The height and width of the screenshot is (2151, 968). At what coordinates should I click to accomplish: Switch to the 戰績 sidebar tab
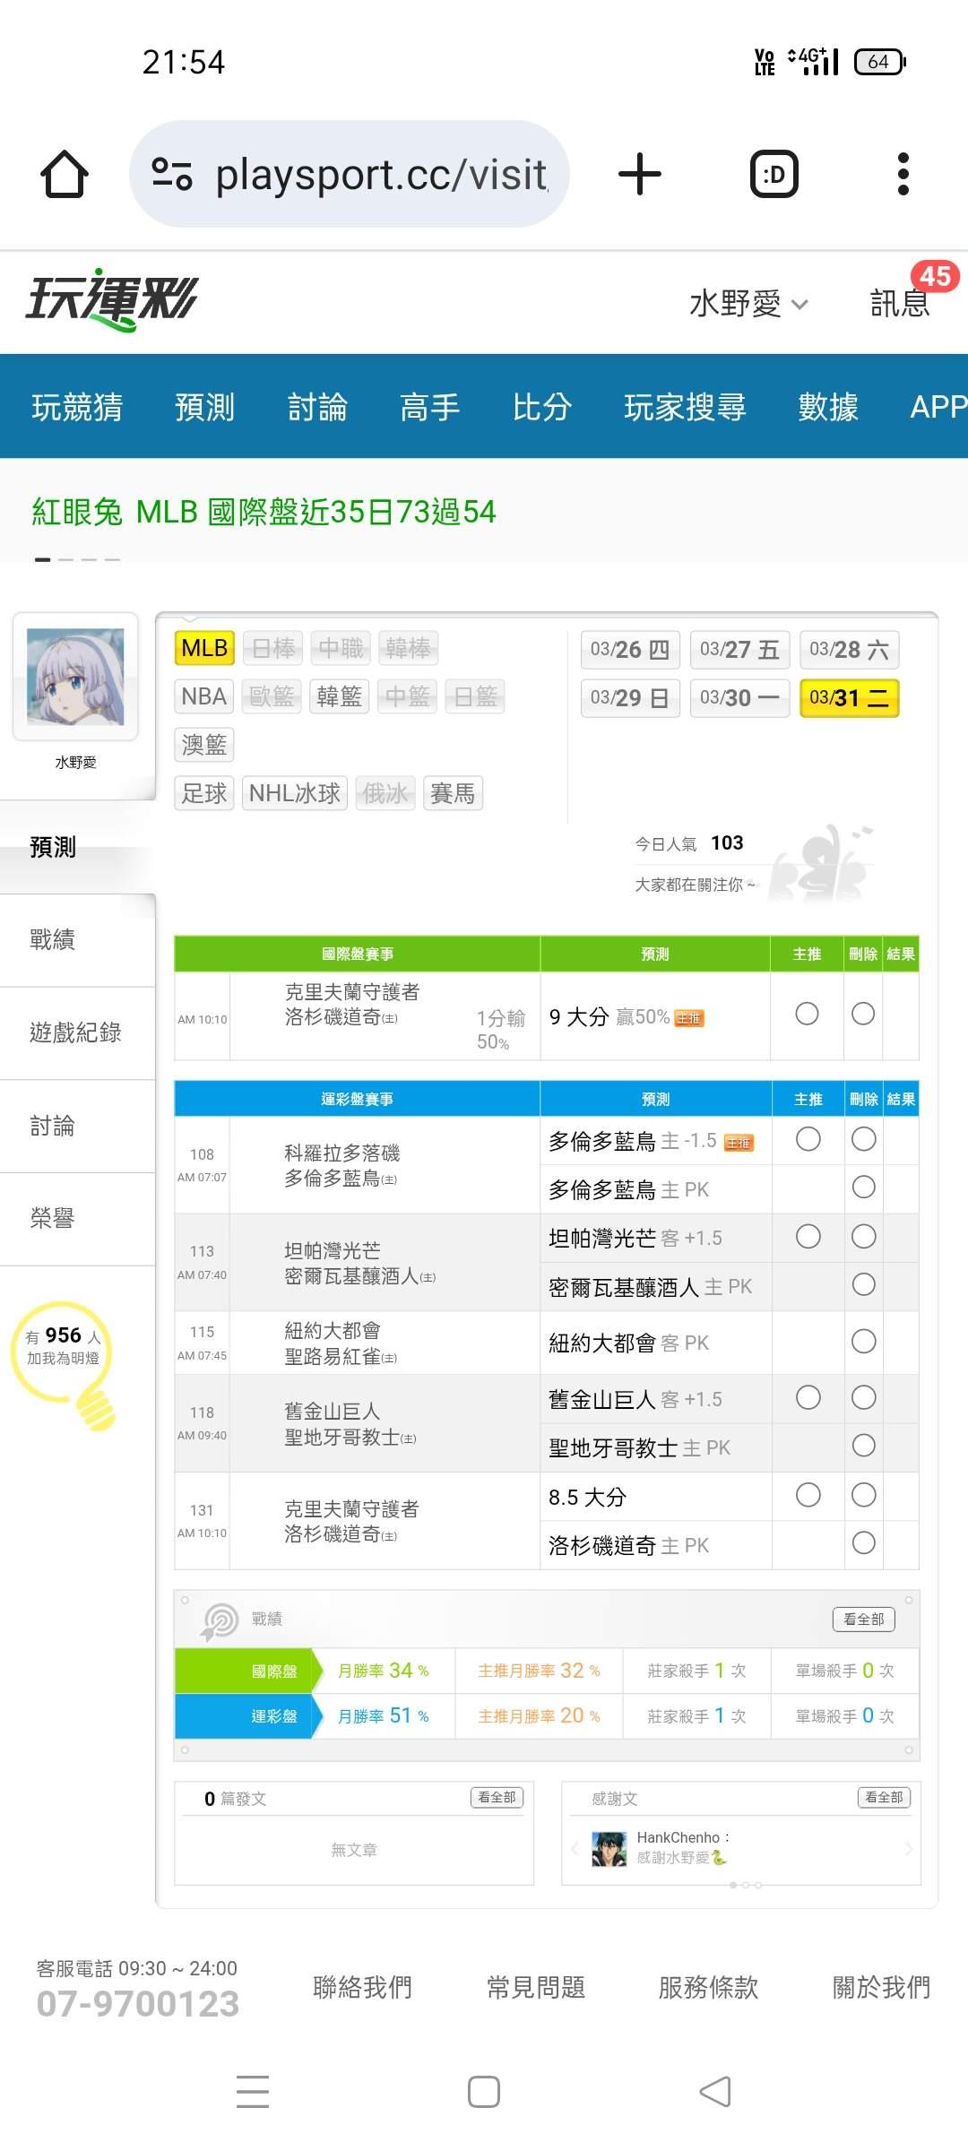point(54,939)
